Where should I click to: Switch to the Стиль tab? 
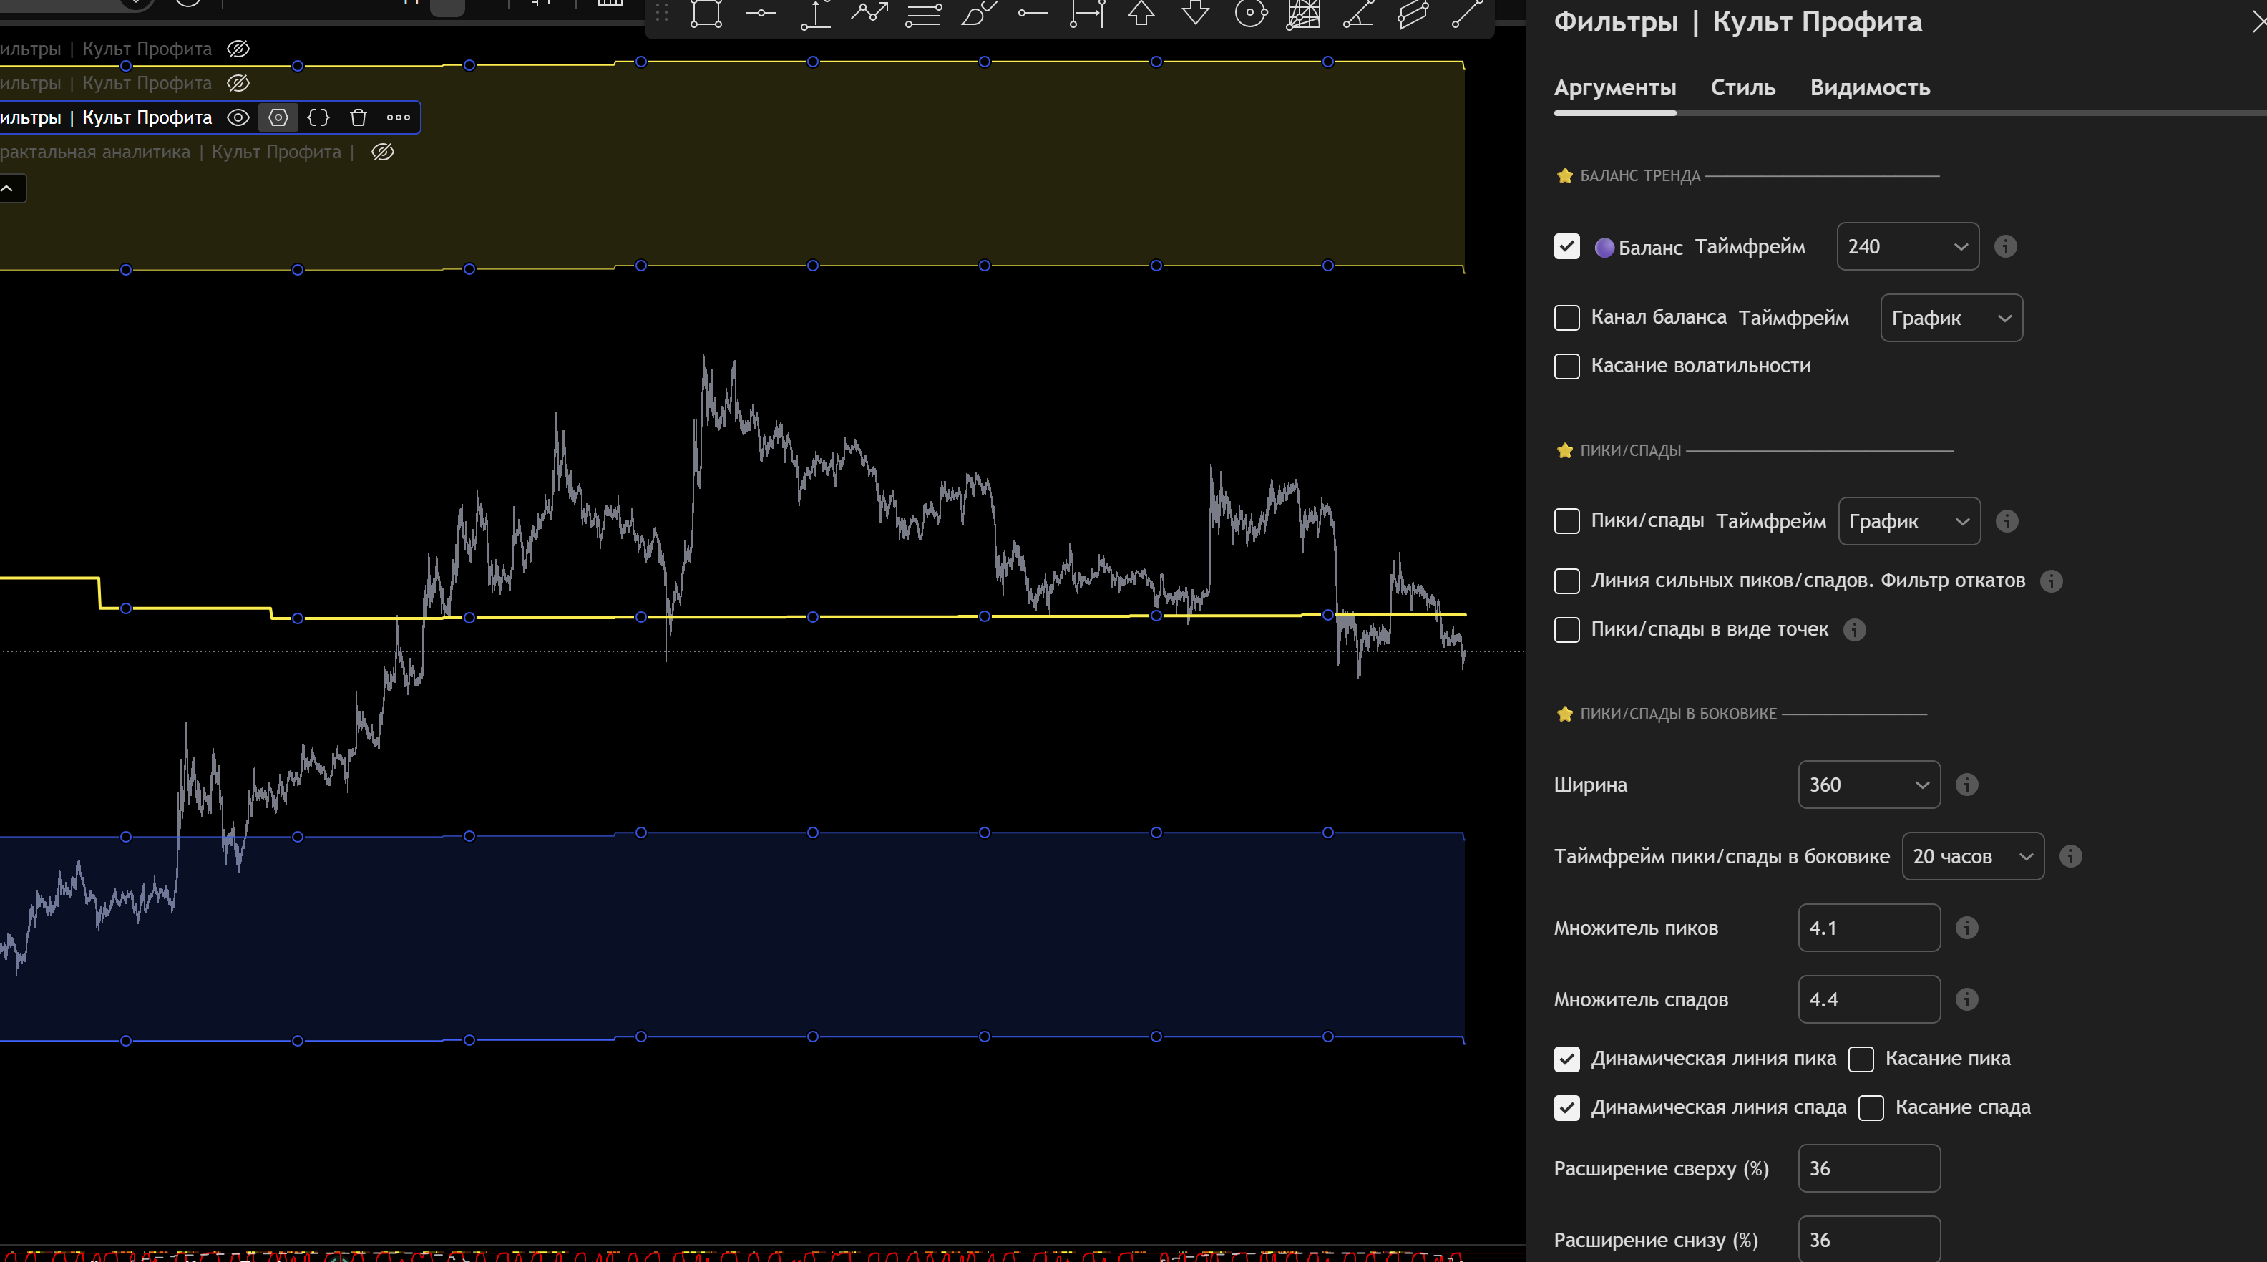[1742, 87]
